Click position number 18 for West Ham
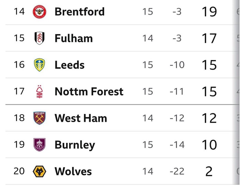The image size is (245, 190). point(19,118)
